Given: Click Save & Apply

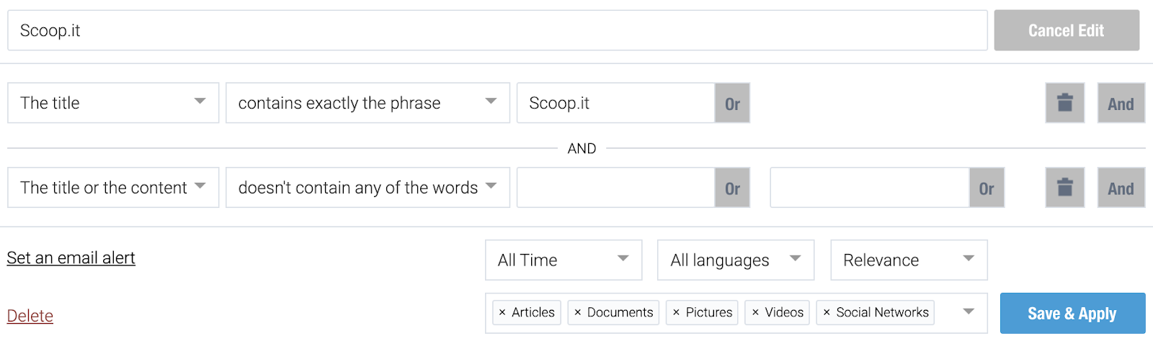Looking at the screenshot, I should coord(1072,313).
